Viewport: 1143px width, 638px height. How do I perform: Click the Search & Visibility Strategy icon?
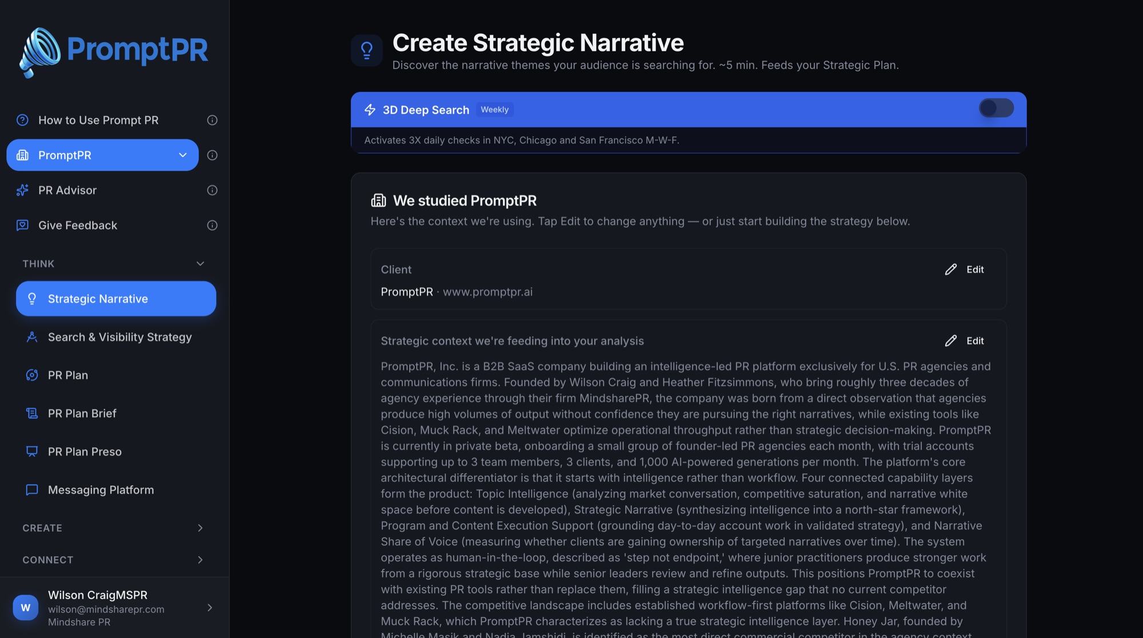pyautogui.click(x=32, y=337)
